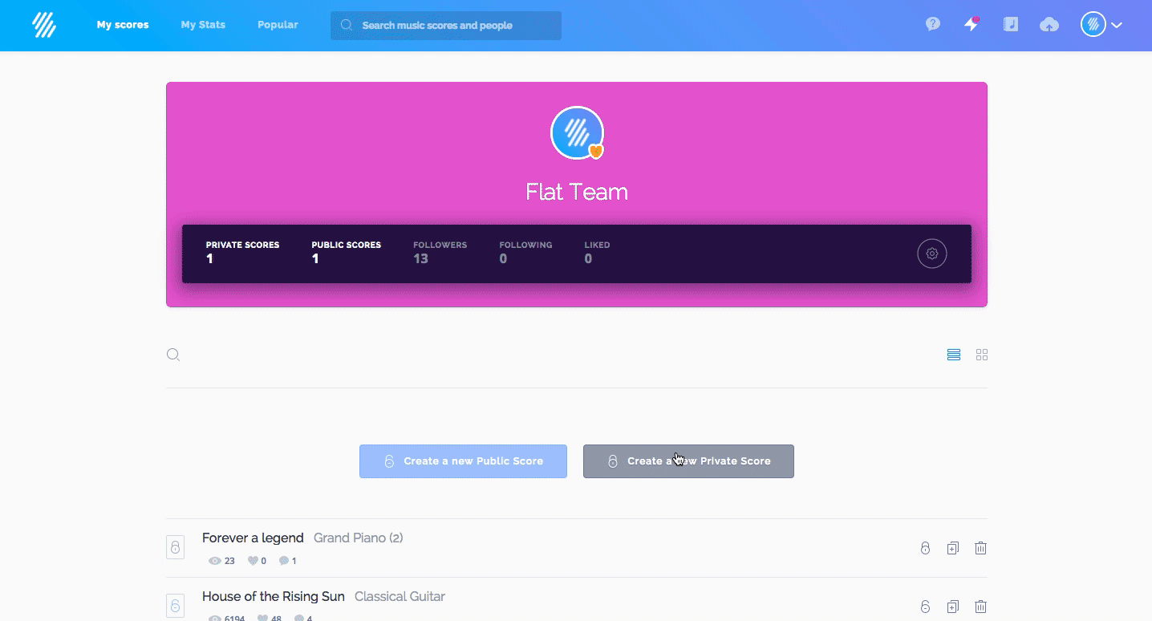
Task: View the Liked scores
Action: [x=597, y=253]
